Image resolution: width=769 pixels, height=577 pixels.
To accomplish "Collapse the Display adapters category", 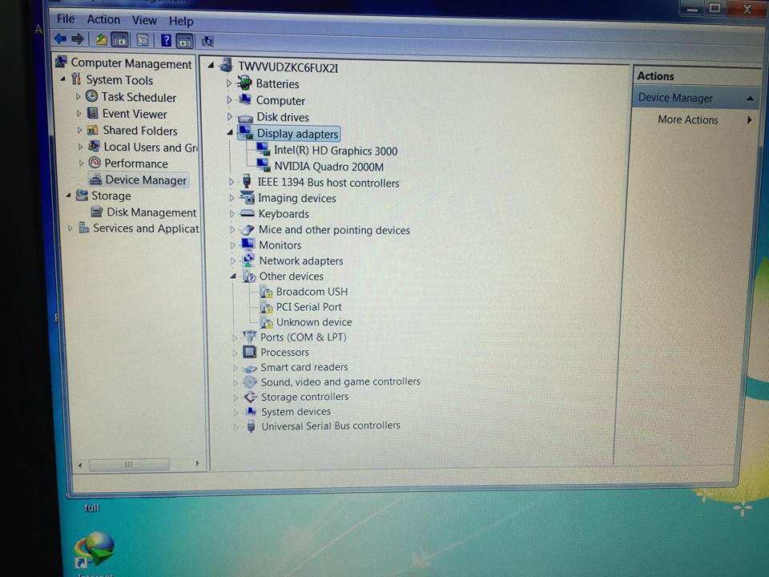I will coord(230,133).
